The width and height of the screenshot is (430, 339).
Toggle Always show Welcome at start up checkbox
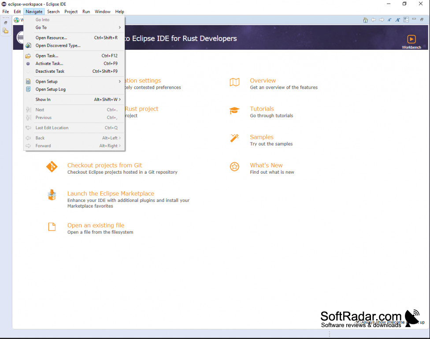coord(358,322)
